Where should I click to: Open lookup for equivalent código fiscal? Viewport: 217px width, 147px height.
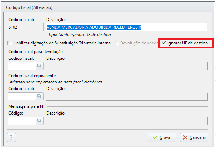(x=39, y=96)
